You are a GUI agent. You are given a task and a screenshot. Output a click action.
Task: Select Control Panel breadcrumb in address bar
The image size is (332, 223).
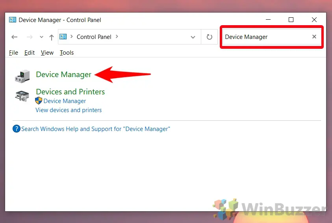(94, 37)
